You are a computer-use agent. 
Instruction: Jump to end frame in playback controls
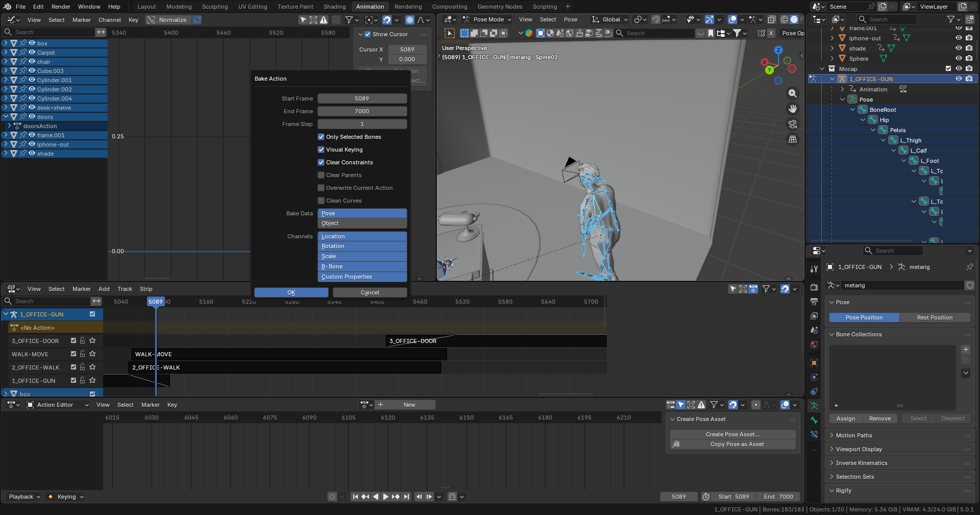coord(406,497)
